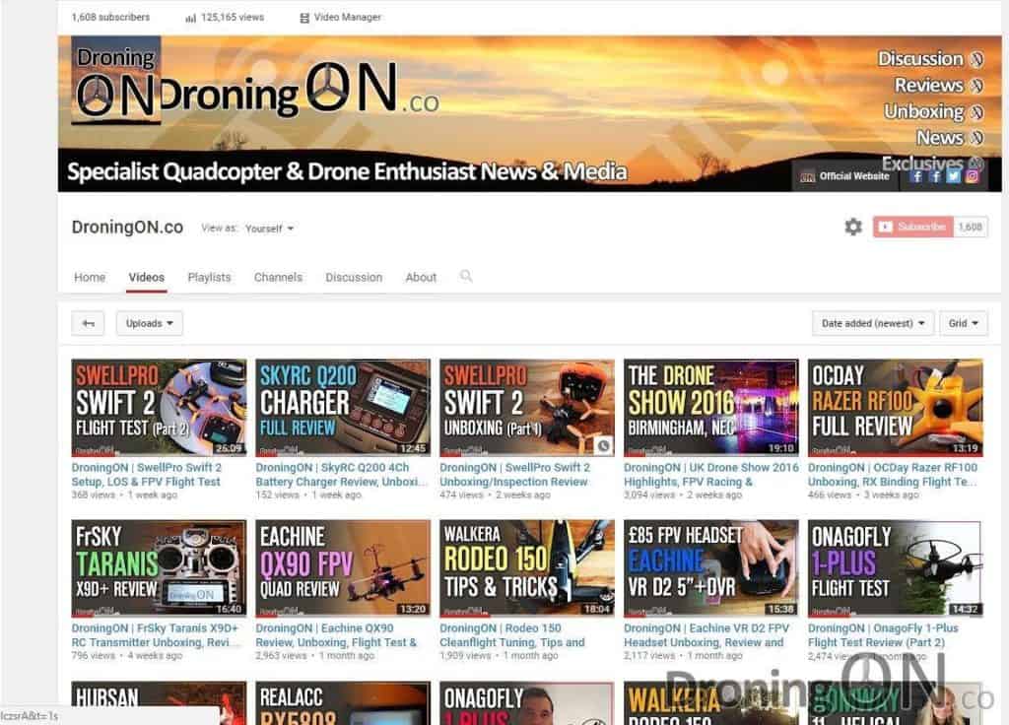This screenshot has width=1009, height=725.
Task: Open The Drone Show 2016 thumbnail
Action: click(711, 408)
